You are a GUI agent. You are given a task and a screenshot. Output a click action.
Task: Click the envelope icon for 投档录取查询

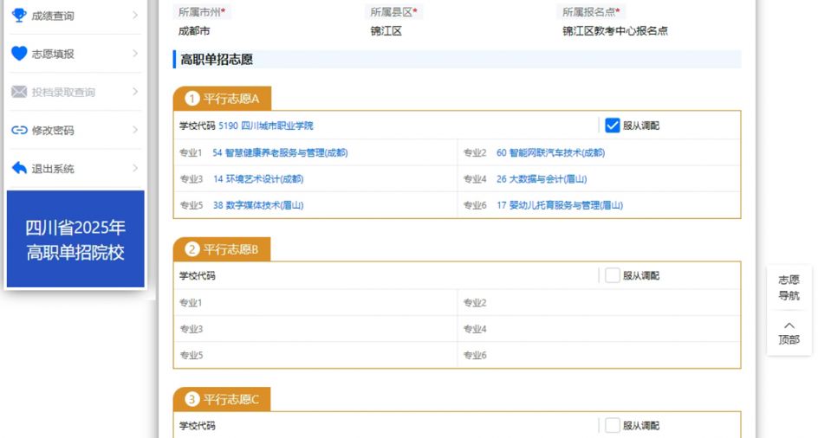click(x=19, y=92)
